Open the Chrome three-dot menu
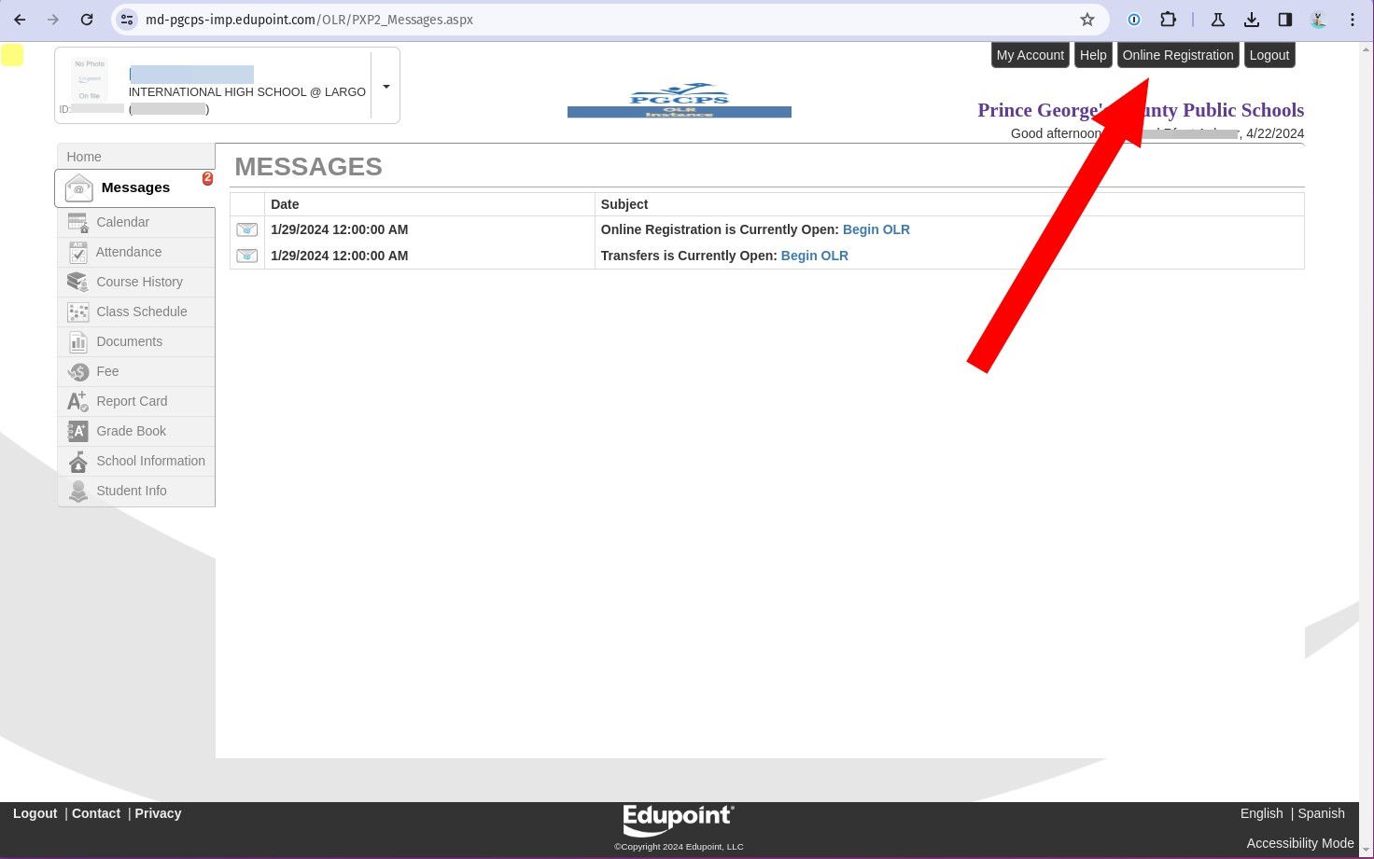Image resolution: width=1374 pixels, height=859 pixels. coord(1352,19)
